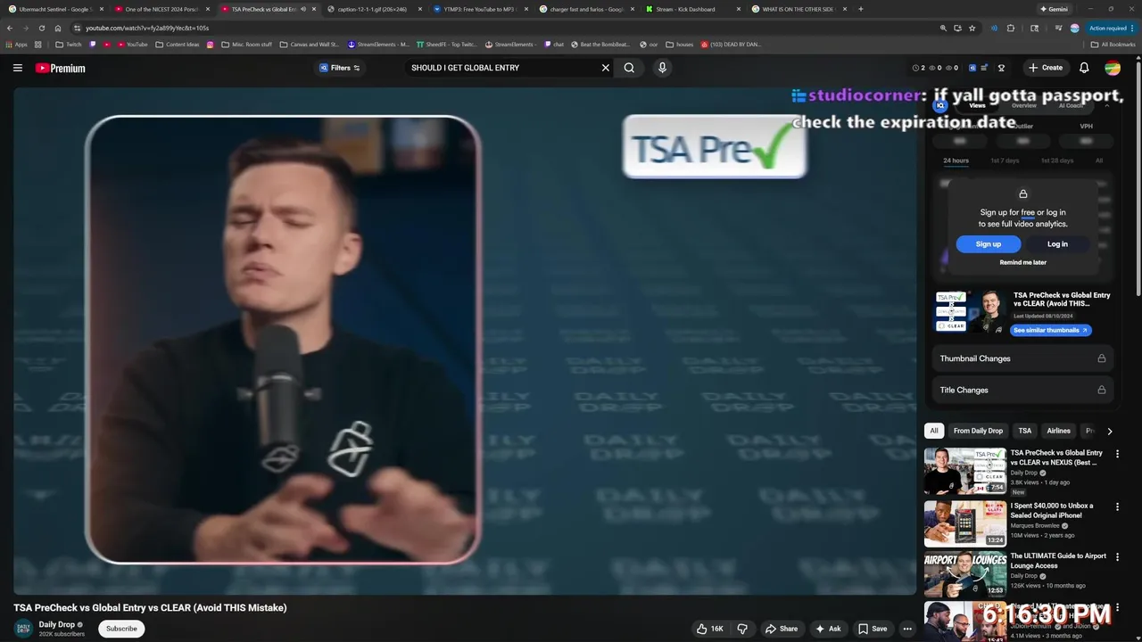The image size is (1142, 642).
Task: Switch to the Views tab in vidIQ
Action: pyautogui.click(x=977, y=105)
